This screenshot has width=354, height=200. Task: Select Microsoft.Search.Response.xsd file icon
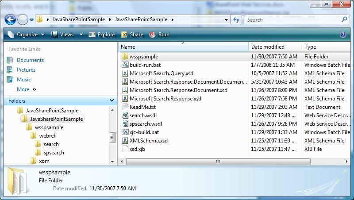click(125, 98)
